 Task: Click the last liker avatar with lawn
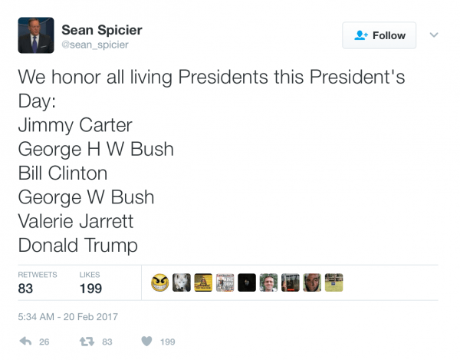pos(334,282)
